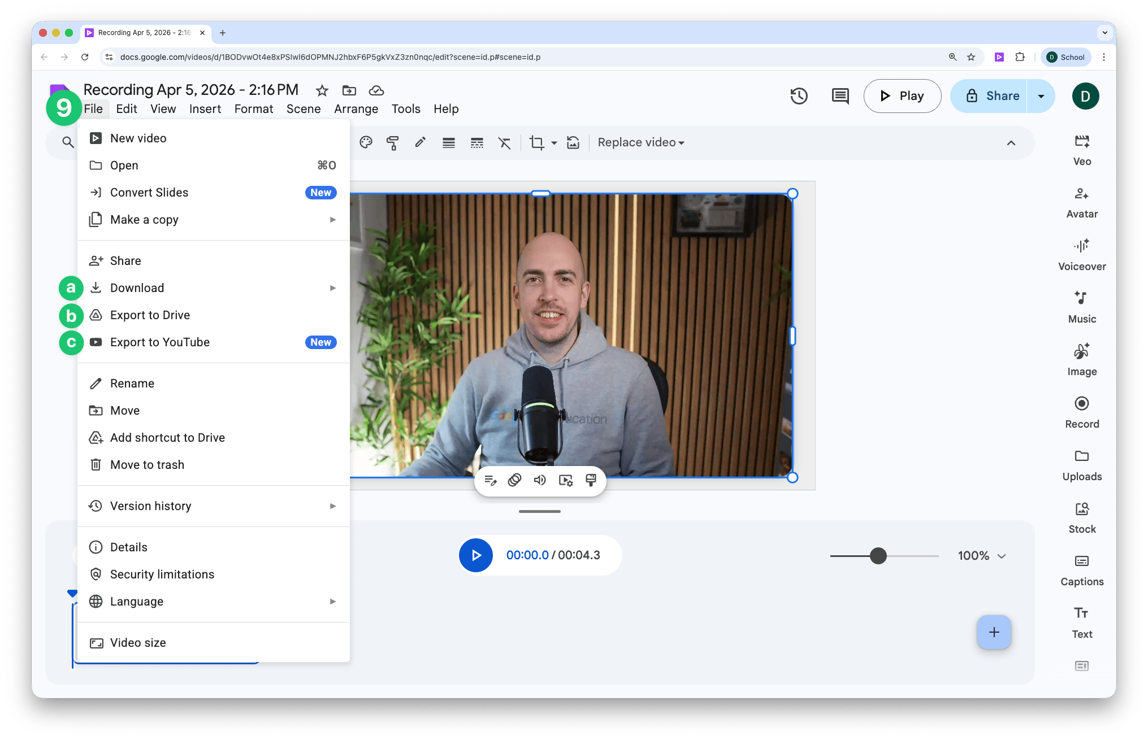Open version history clock icon
Viewport: 1148px width, 740px height.
pos(799,96)
